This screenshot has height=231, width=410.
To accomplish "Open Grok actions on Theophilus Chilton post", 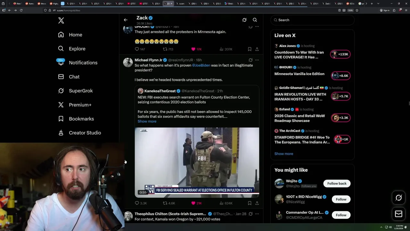I will 250,214.
